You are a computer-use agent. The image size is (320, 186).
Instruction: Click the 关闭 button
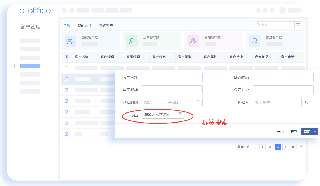coord(280,131)
